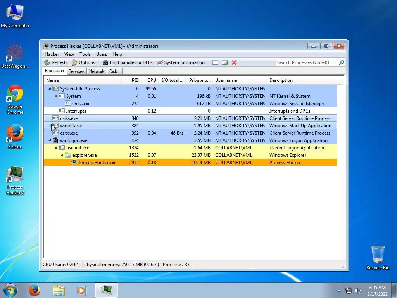Collapse the userinit.exe tree node
397x298 pixels.
click(56, 147)
